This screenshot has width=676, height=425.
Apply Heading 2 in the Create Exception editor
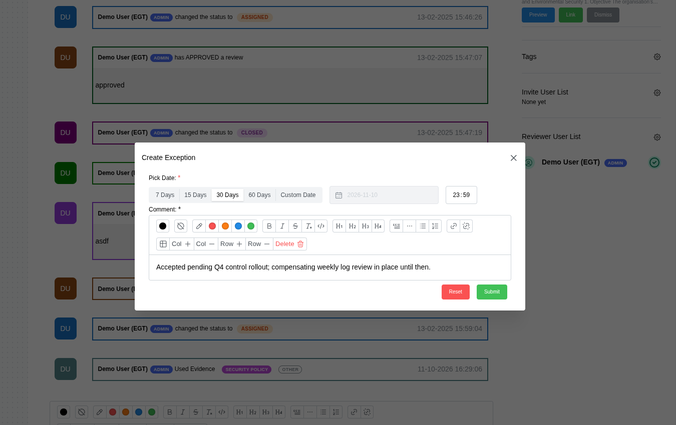[353, 226]
